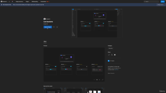Open the Romain D. creator profile link
The width and height of the screenshot is (166, 93).
[48, 19]
